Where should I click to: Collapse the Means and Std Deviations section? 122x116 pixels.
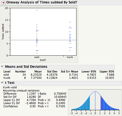(2, 67)
